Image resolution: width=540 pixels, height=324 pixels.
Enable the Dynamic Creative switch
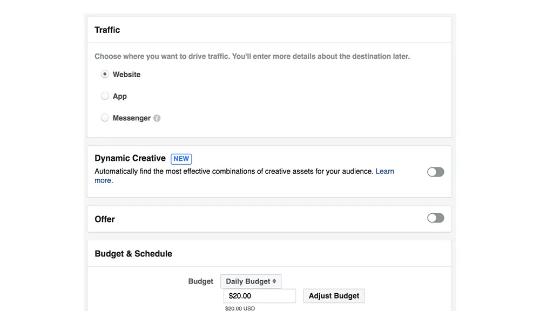tap(435, 172)
